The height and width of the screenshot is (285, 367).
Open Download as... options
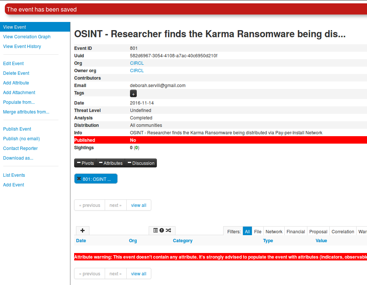click(x=18, y=158)
